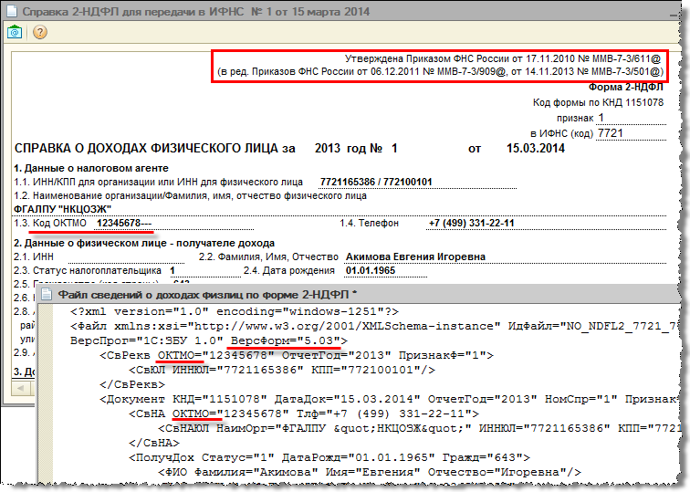Click the closing </СвРекв> tag
The height and width of the screenshot is (492, 690).
(132, 384)
